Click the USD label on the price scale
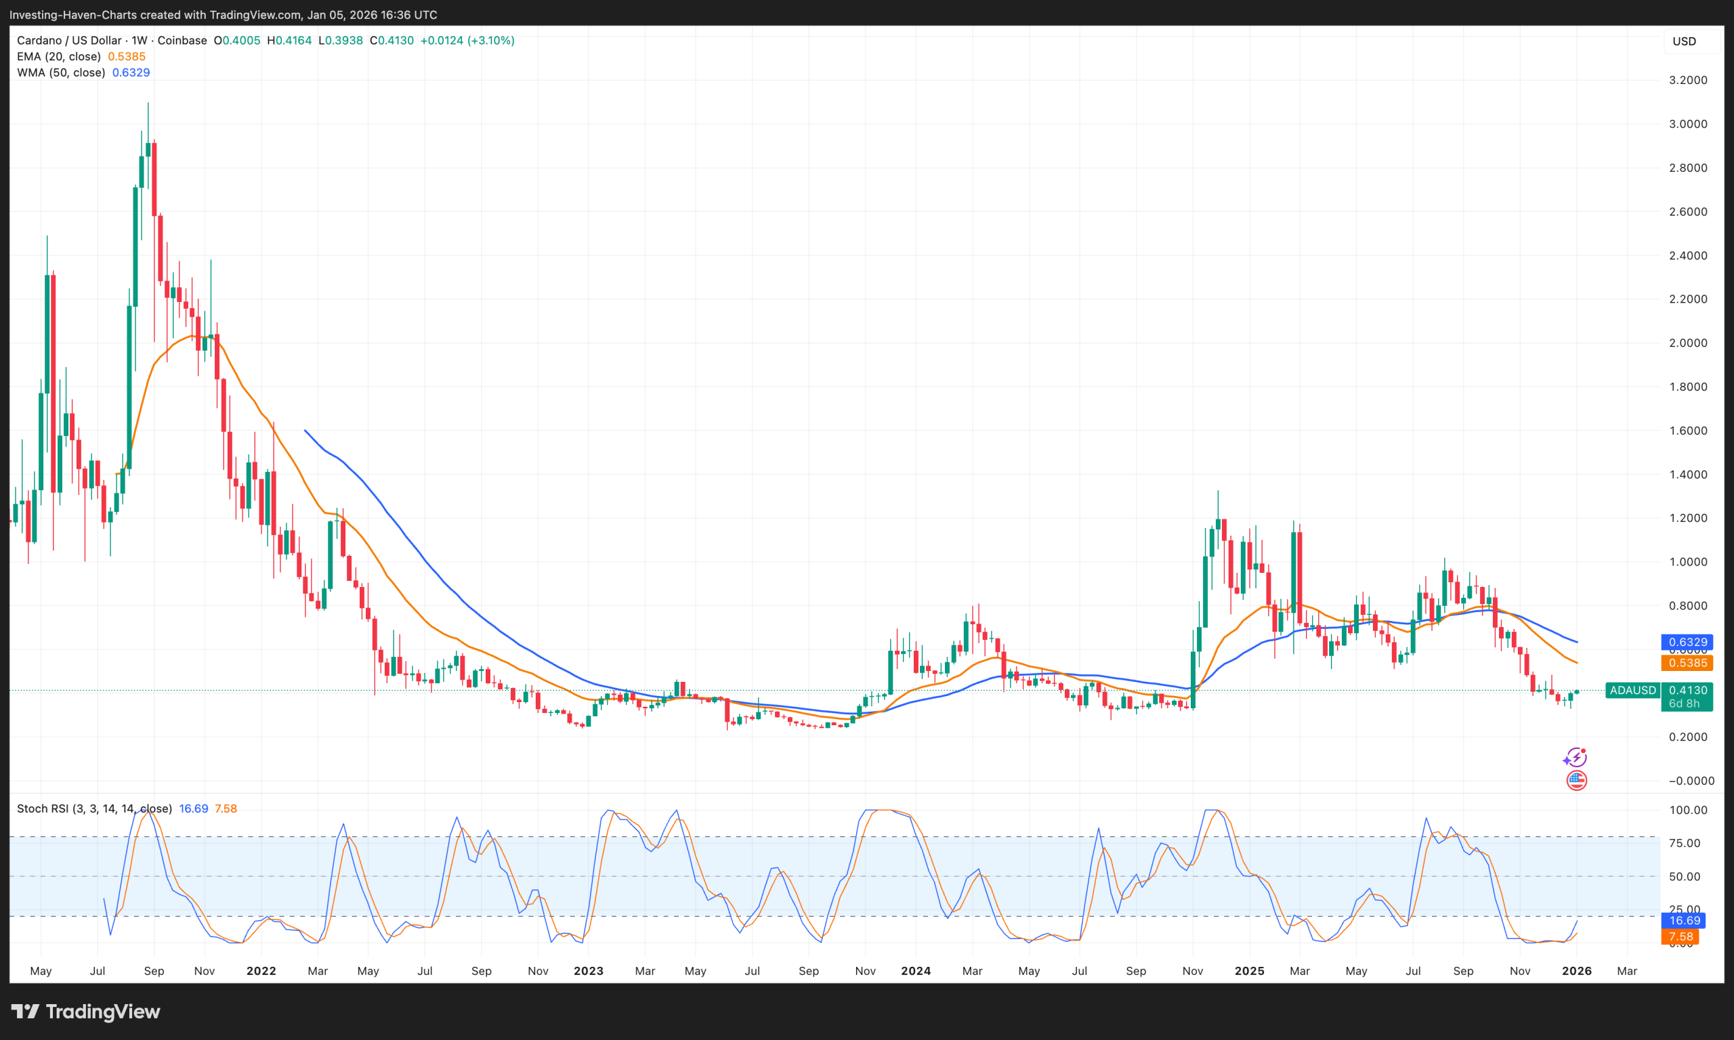This screenshot has width=1734, height=1040. [1687, 41]
